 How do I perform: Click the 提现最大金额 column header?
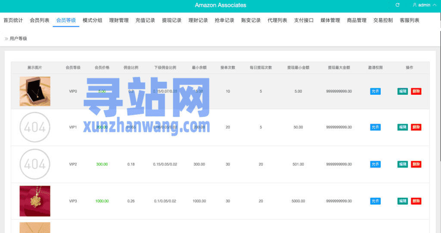click(339, 68)
